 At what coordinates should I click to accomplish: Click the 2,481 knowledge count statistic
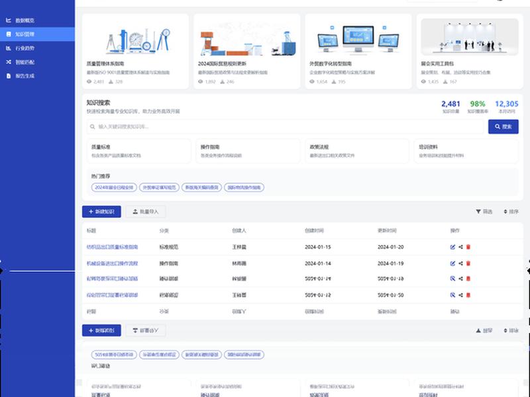pyautogui.click(x=450, y=104)
